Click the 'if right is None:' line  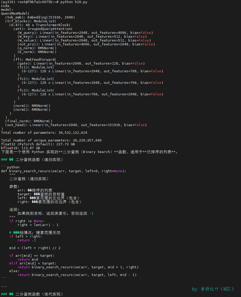(x=27, y=221)
